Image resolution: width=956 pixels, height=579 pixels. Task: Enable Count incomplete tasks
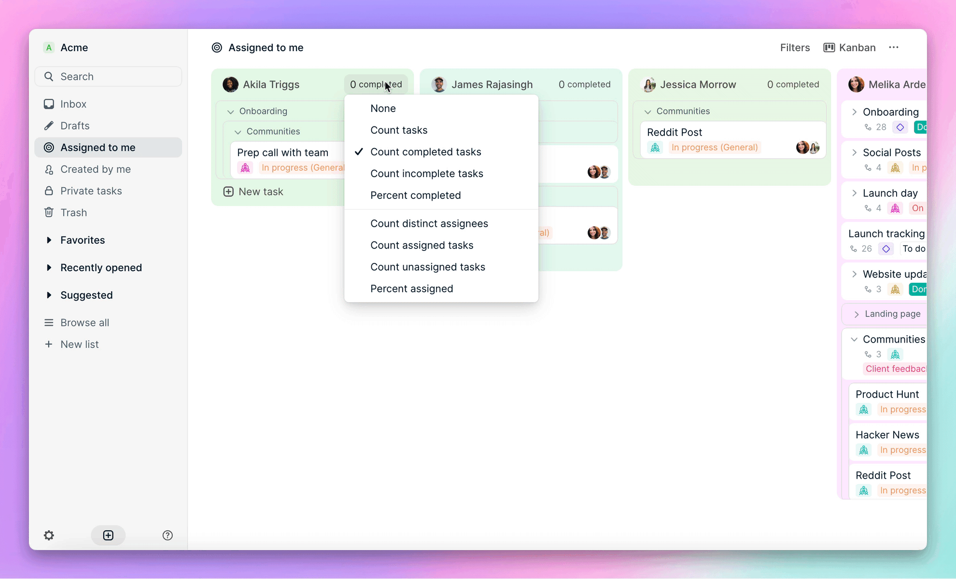pyautogui.click(x=427, y=173)
